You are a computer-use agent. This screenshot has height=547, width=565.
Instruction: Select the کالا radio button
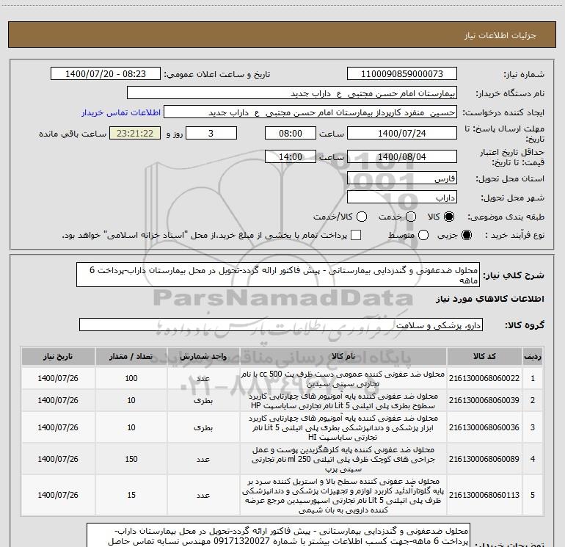[x=449, y=217]
